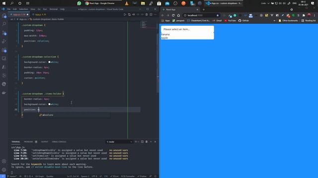The width and height of the screenshot is (318, 178).
Task: Expand the system tray hidden icons chevron
Action: 268,3
